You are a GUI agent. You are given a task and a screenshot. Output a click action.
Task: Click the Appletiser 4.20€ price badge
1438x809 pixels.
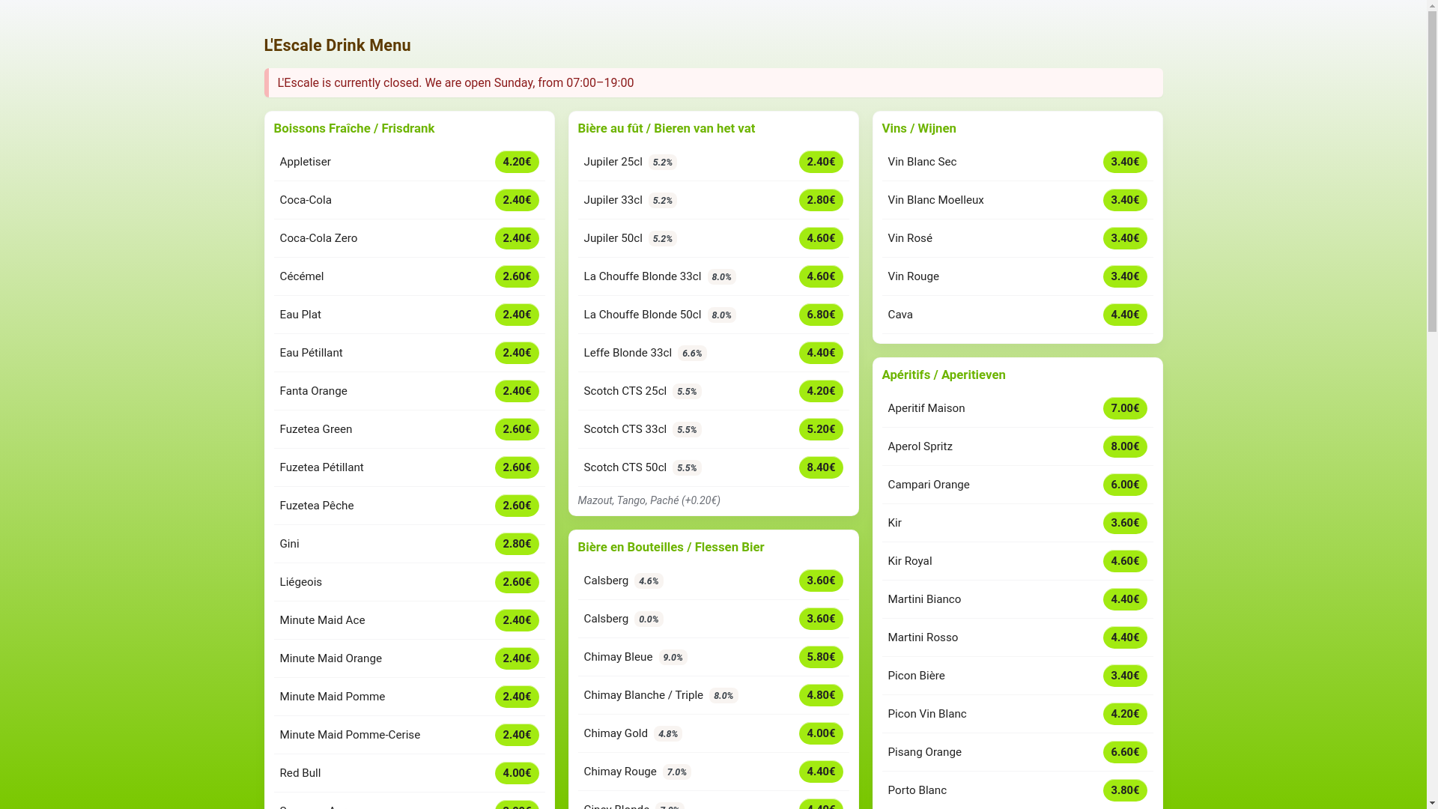click(x=517, y=162)
